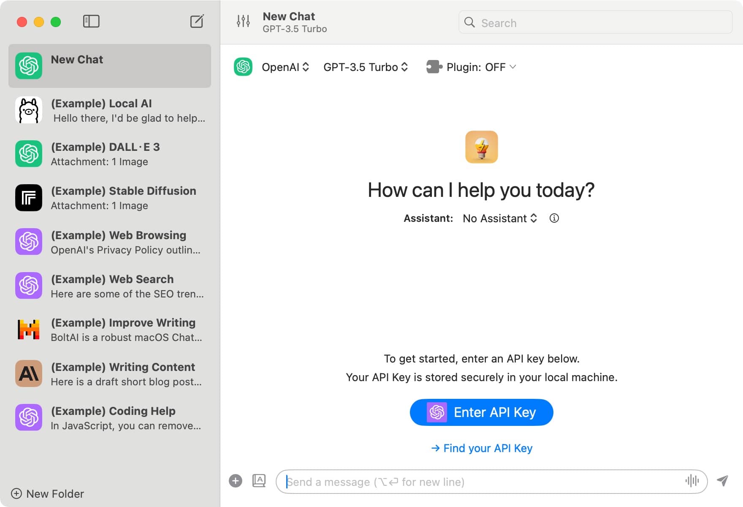Image resolution: width=743 pixels, height=507 pixels.
Task: Click the plus attachment icon near message box
Action: 236,481
